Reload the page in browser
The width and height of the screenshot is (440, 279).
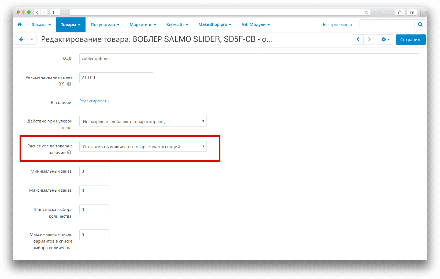click(x=367, y=12)
